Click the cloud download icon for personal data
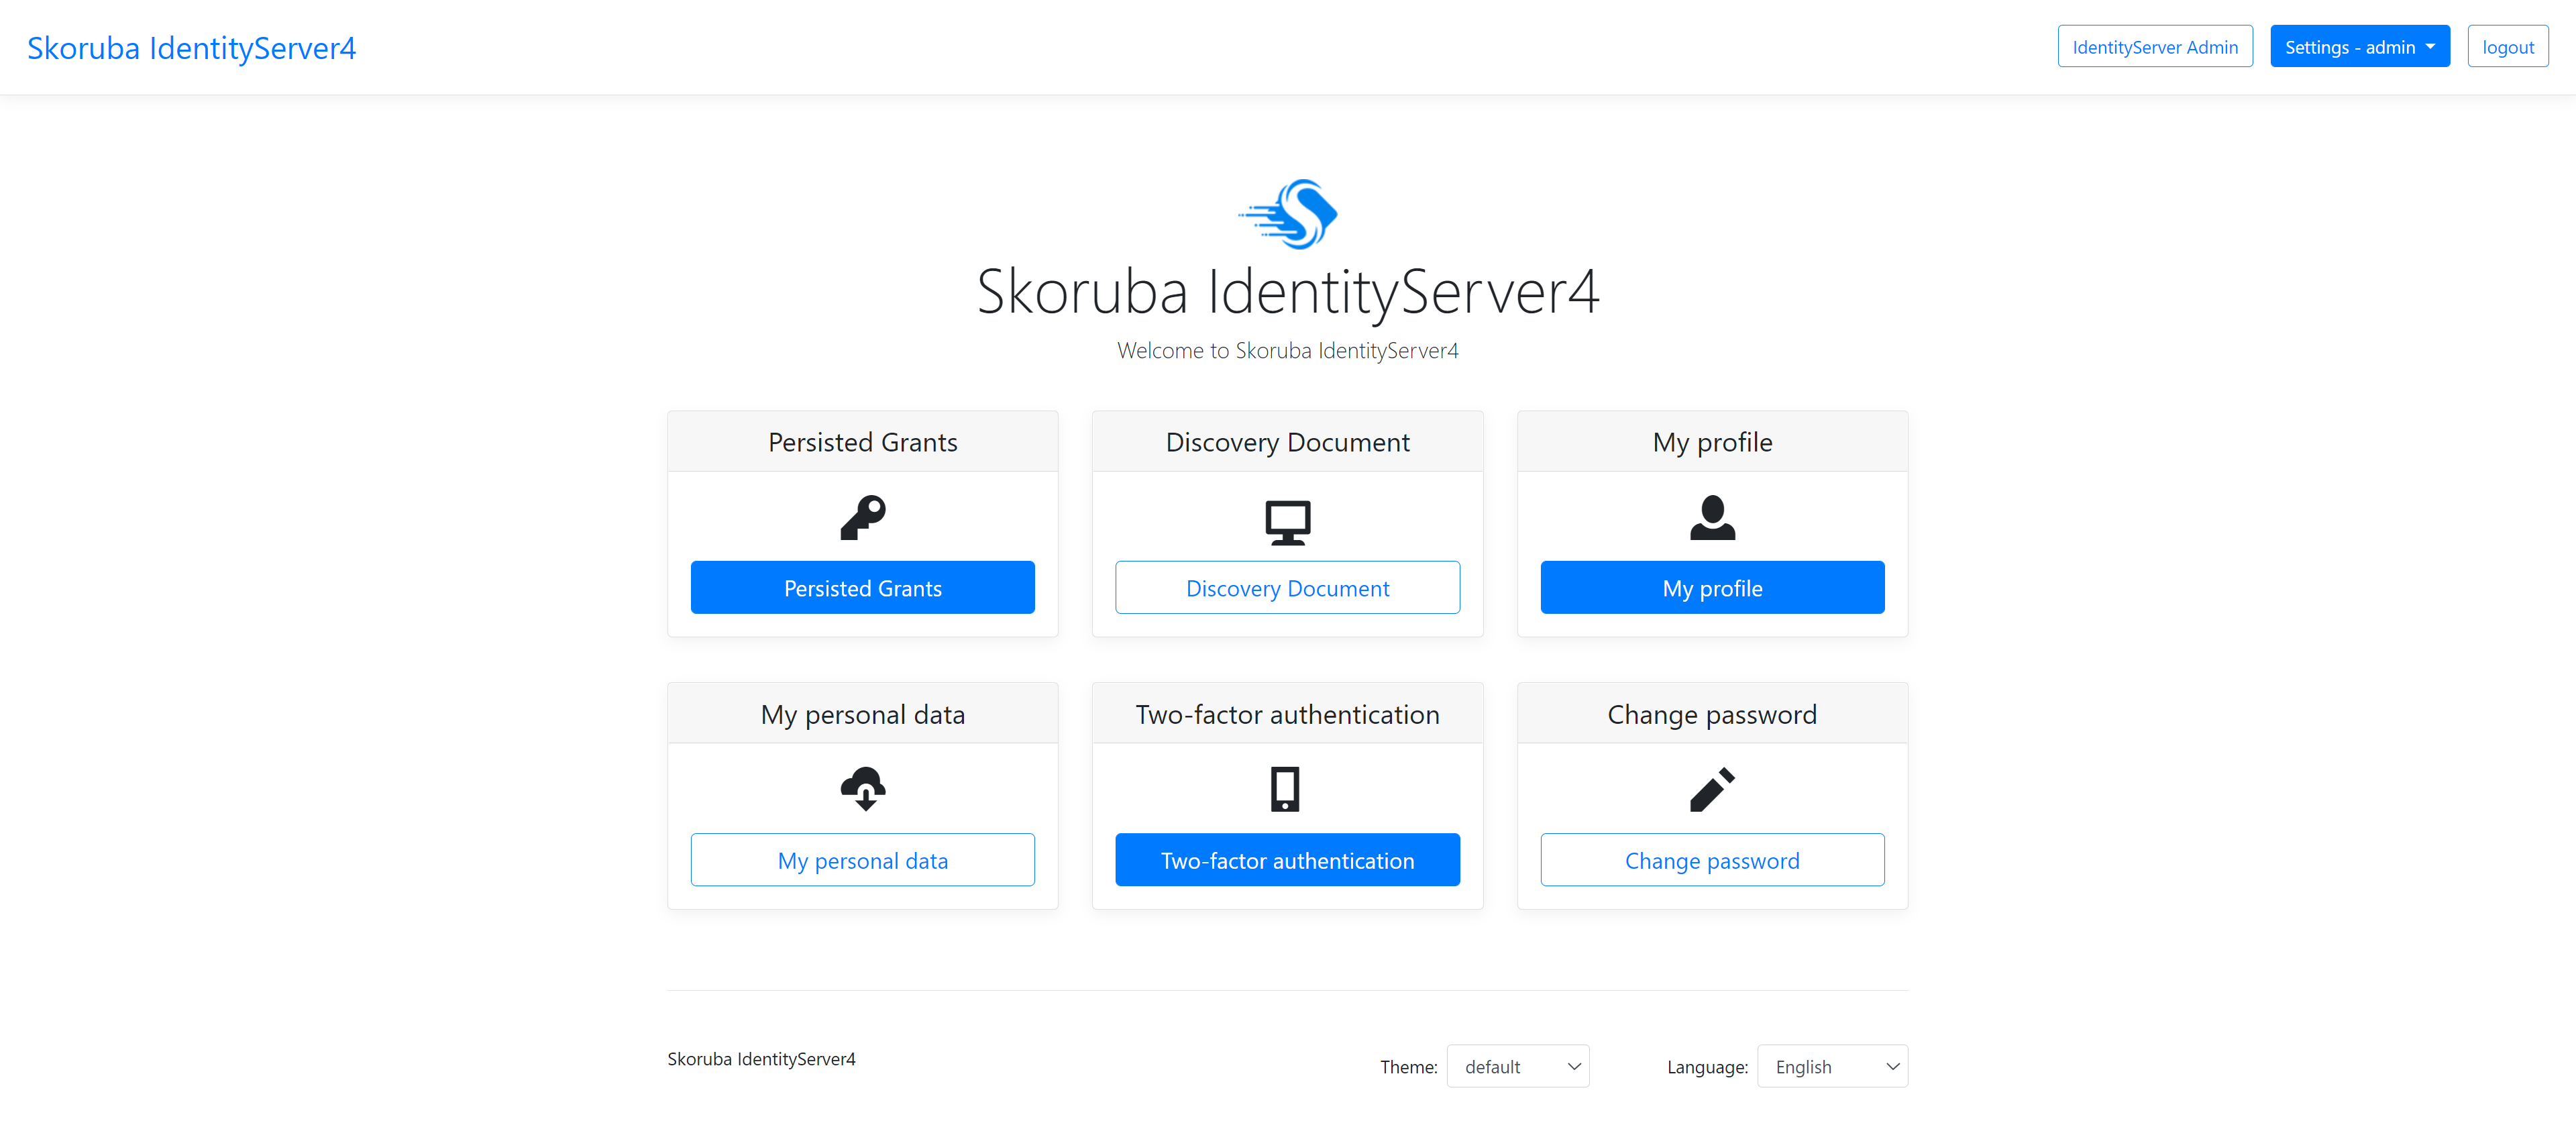2576x1121 pixels. (x=862, y=789)
